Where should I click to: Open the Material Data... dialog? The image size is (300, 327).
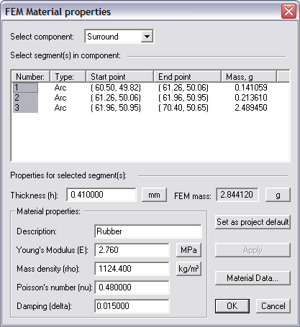tap(253, 278)
